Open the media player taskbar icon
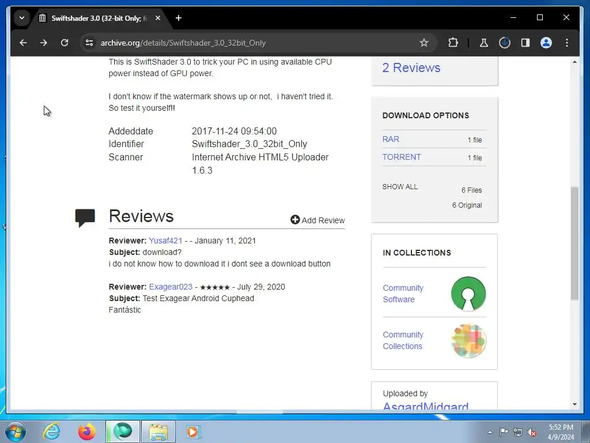 point(194,431)
